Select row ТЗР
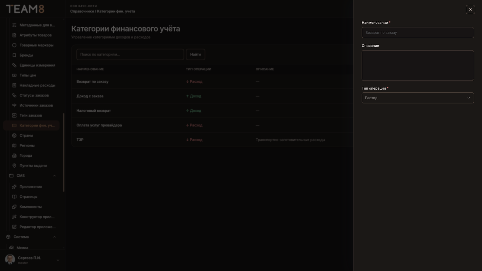The width and height of the screenshot is (482, 271). tap(212, 140)
